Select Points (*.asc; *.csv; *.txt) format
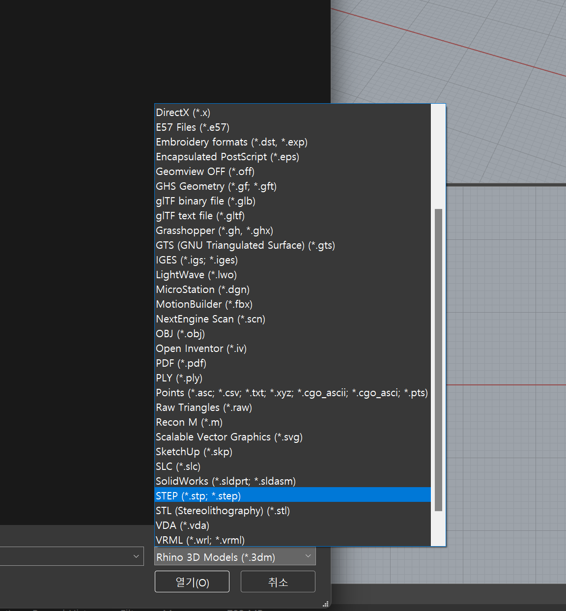Screen dimensions: 566x611 293,393
